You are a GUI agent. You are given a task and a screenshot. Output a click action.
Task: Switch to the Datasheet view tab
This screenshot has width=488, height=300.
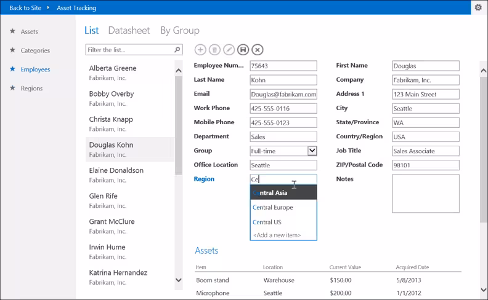(129, 31)
